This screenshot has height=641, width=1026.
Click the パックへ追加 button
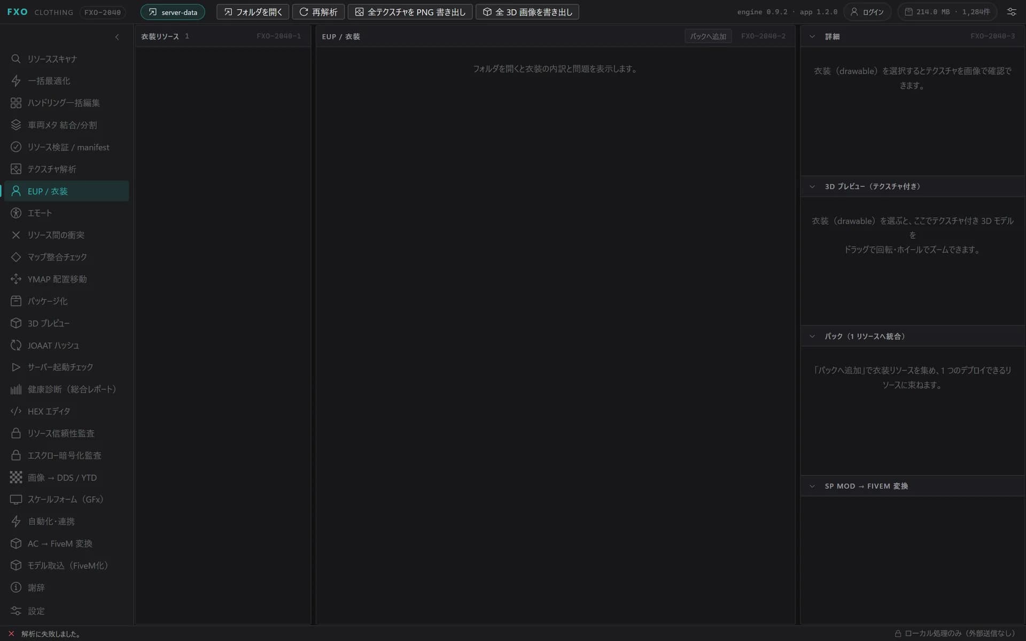tap(708, 36)
